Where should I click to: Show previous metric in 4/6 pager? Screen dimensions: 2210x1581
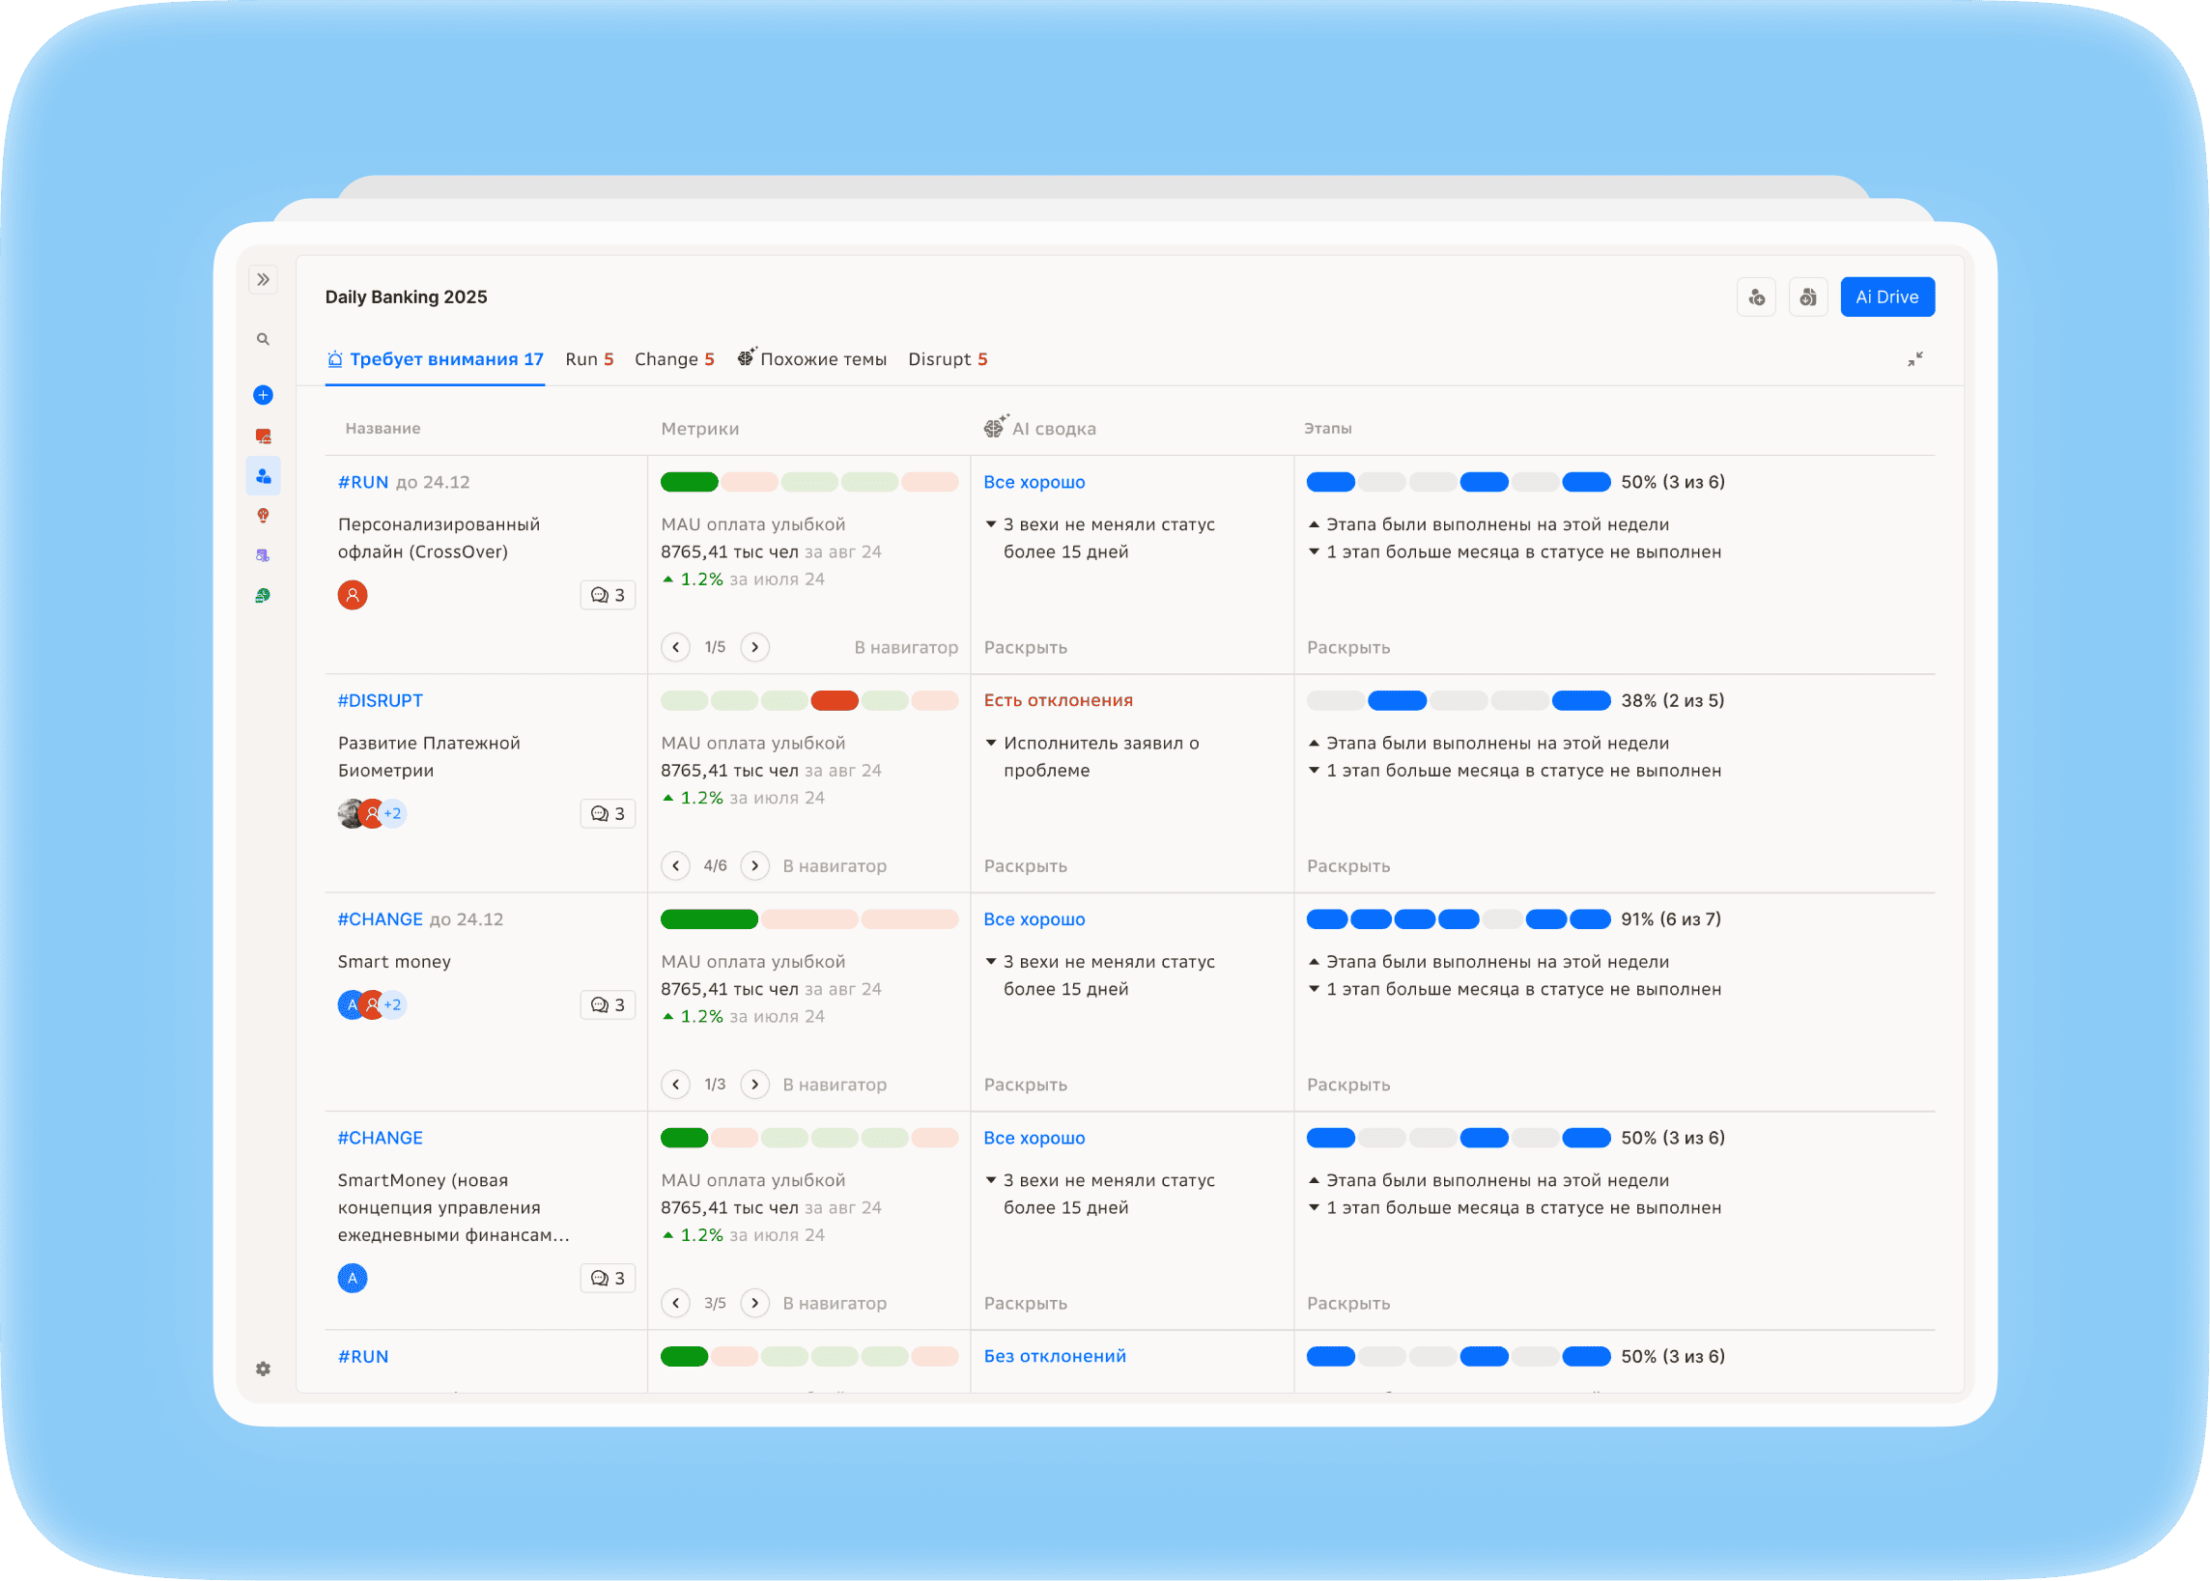[x=676, y=866]
